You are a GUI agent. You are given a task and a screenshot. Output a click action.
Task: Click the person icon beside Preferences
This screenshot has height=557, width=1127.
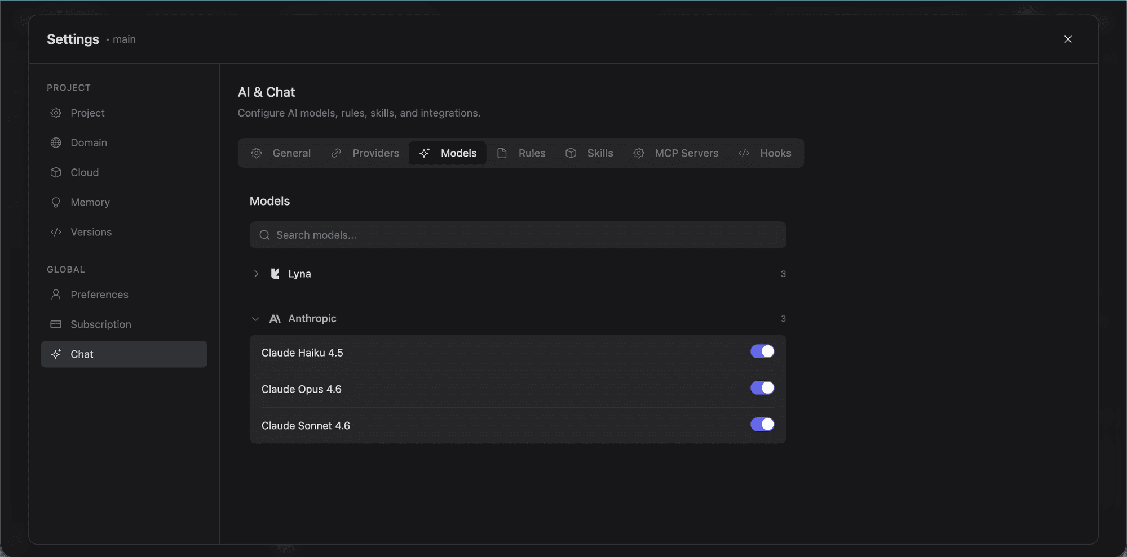tap(56, 295)
